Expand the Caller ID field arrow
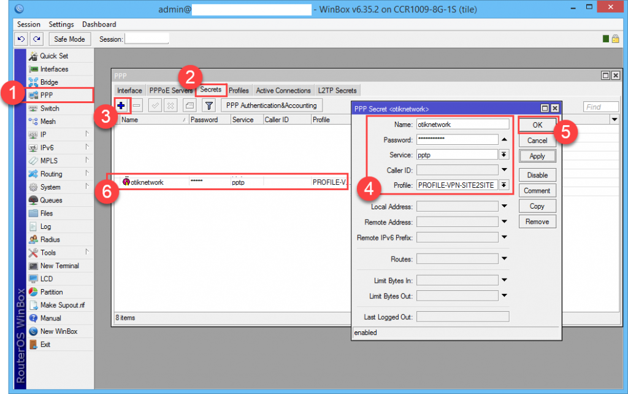 click(504, 170)
